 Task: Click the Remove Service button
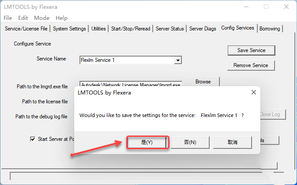coord(251,65)
